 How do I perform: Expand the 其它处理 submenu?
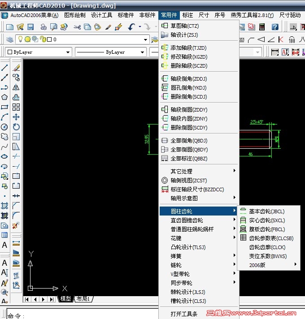pos(199,171)
